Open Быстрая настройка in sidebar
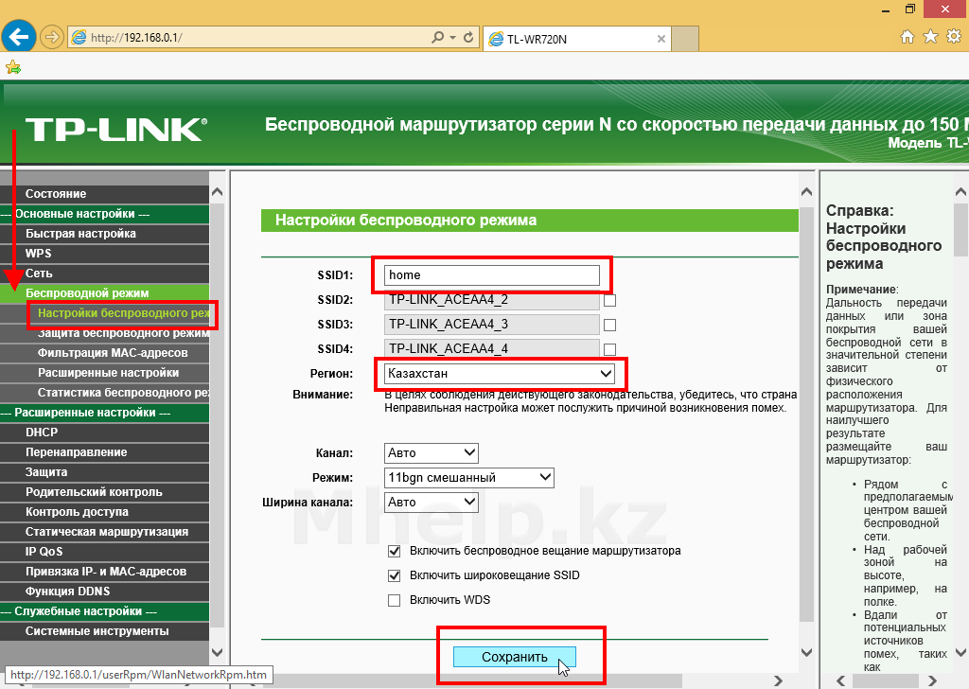Screen dimensions: 969x689 coord(104,234)
